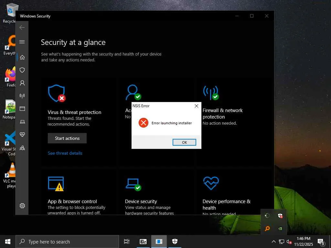Go back with the Windows Security arrow
331x248 pixels.
[x=22, y=27]
